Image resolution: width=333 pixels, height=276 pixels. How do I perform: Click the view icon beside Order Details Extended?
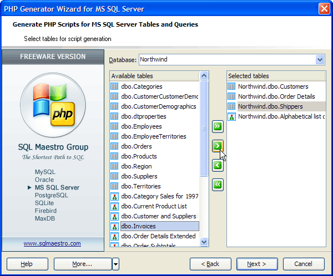pos(114,236)
